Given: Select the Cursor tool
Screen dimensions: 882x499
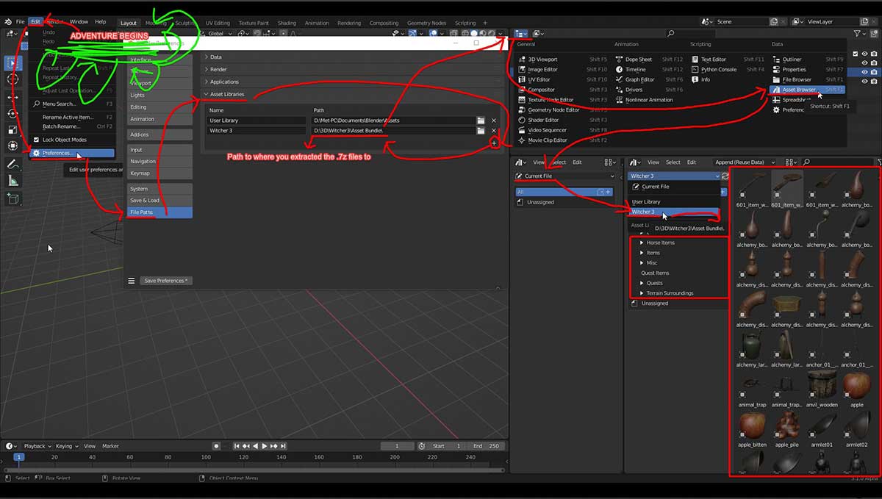Looking at the screenshot, I should (x=12, y=79).
